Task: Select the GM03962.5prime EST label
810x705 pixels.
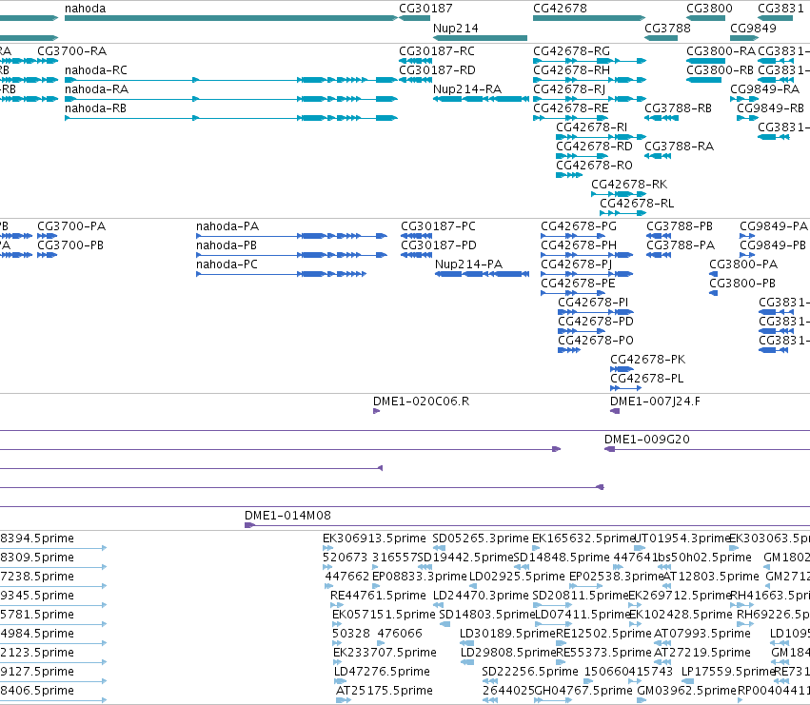Action: (x=686, y=691)
